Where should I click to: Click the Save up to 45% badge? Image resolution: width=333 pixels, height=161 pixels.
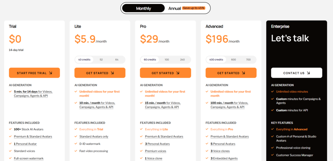pos(193,8)
